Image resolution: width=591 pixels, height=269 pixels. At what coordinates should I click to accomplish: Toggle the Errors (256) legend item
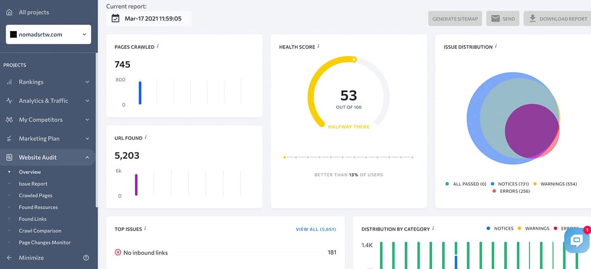511,191
